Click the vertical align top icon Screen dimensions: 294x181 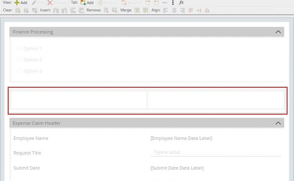(191, 10)
